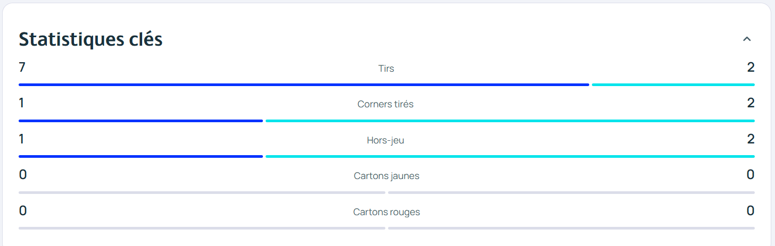Click the dark blue Hors-jeu bar
This screenshot has width=775, height=246.
141,156
